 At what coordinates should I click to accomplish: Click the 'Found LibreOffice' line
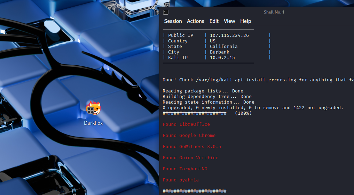coord(186,124)
